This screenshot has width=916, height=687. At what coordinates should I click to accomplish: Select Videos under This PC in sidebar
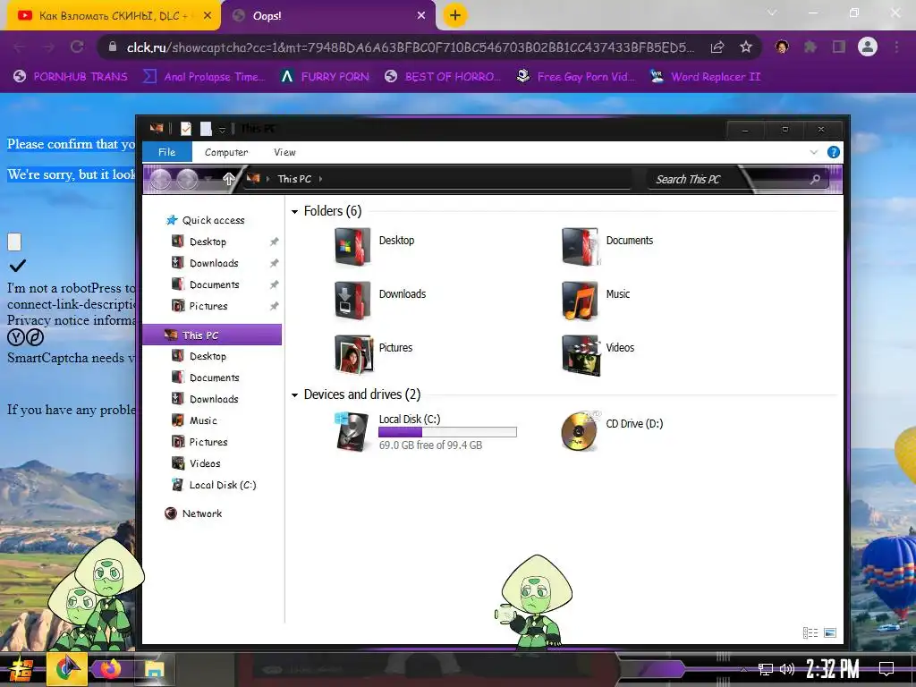coord(196,463)
